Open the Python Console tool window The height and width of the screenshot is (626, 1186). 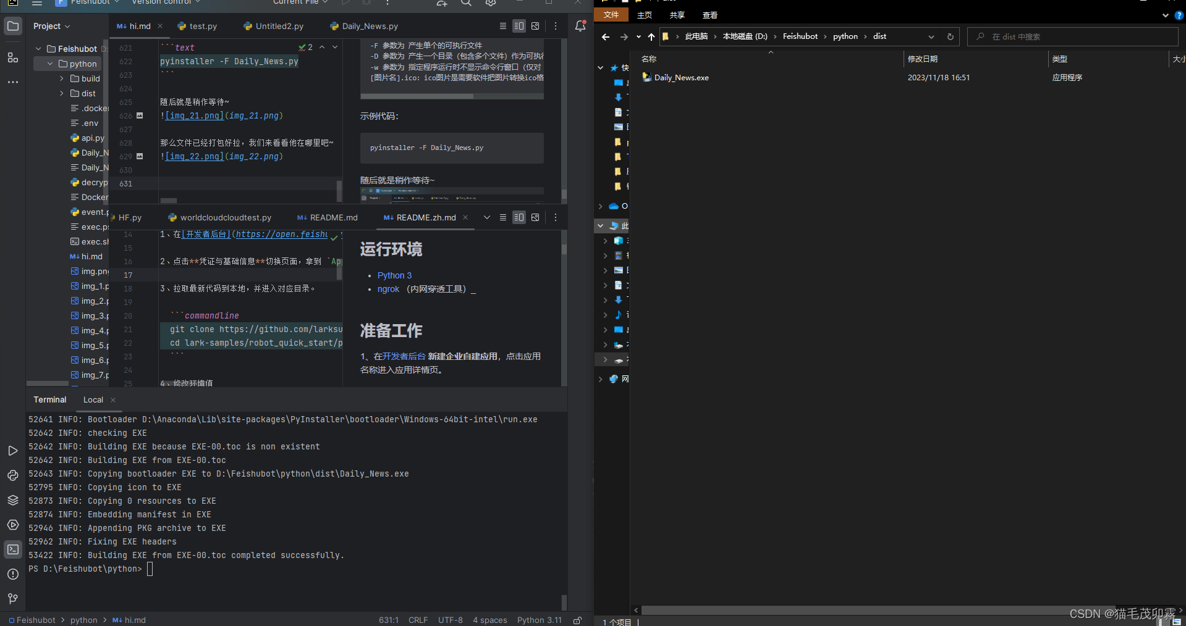[13, 475]
